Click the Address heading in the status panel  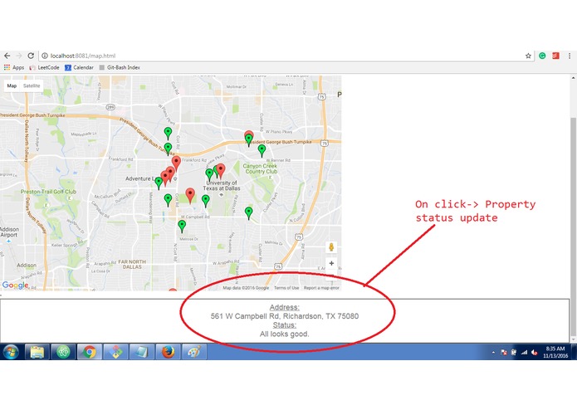click(285, 307)
